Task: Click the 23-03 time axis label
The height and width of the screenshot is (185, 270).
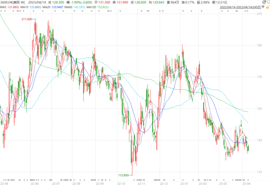Action: pyautogui.click(x=223, y=183)
